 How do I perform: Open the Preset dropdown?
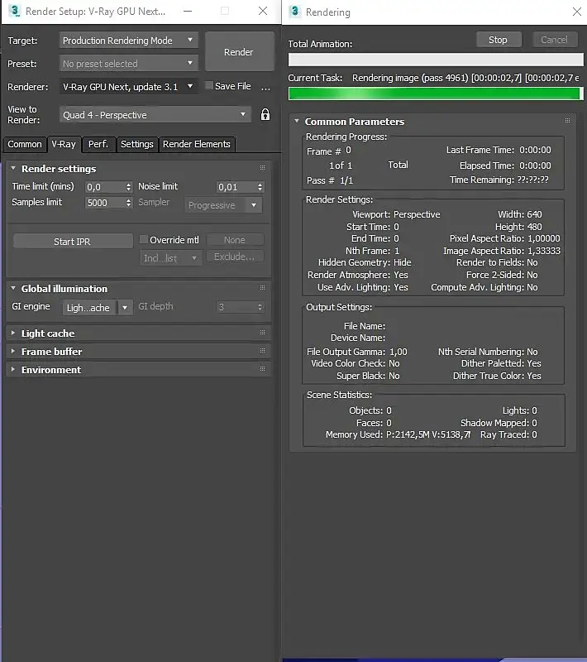tap(129, 64)
